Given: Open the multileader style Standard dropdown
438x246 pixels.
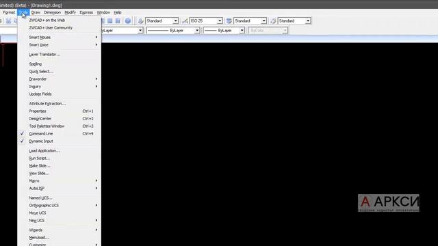Looking at the screenshot, I should 308,21.
